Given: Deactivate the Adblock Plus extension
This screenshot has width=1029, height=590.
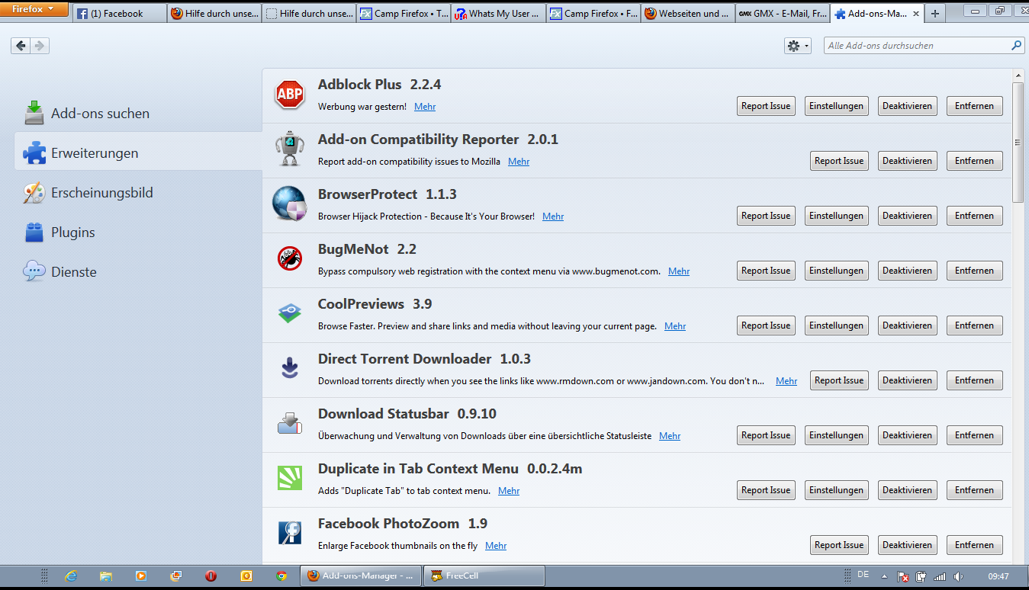Looking at the screenshot, I should click(x=907, y=106).
